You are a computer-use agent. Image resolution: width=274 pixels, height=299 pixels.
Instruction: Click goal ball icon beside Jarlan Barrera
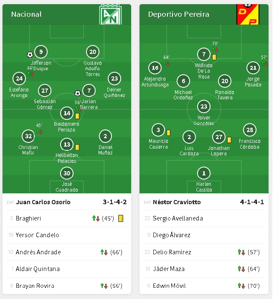77,93
